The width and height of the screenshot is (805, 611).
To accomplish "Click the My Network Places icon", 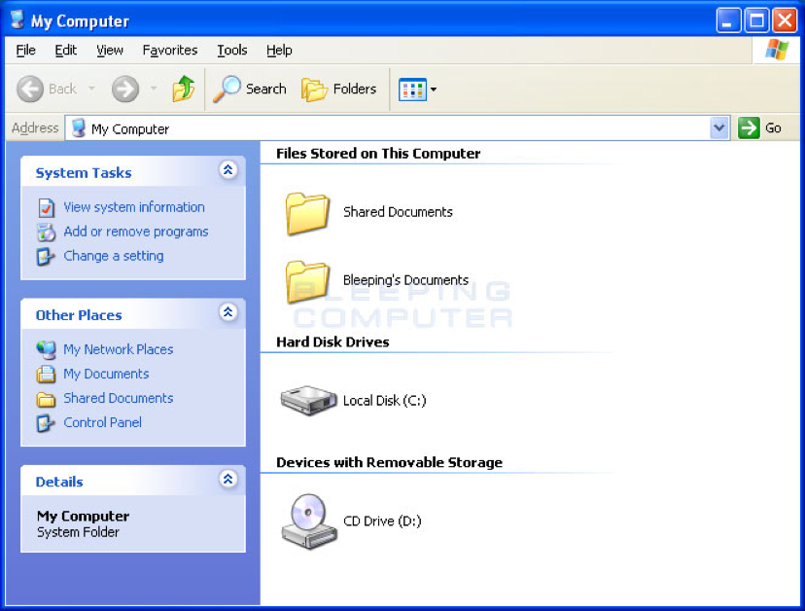I will coord(47,350).
